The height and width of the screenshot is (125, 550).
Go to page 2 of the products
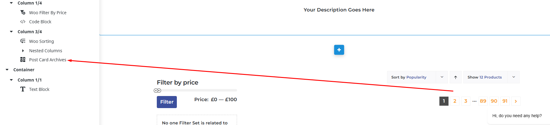pos(455,101)
